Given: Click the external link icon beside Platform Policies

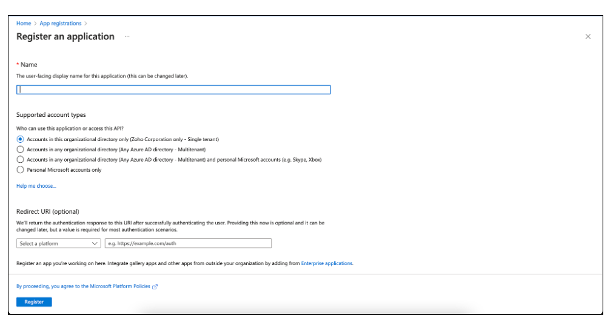Looking at the screenshot, I should [x=155, y=286].
